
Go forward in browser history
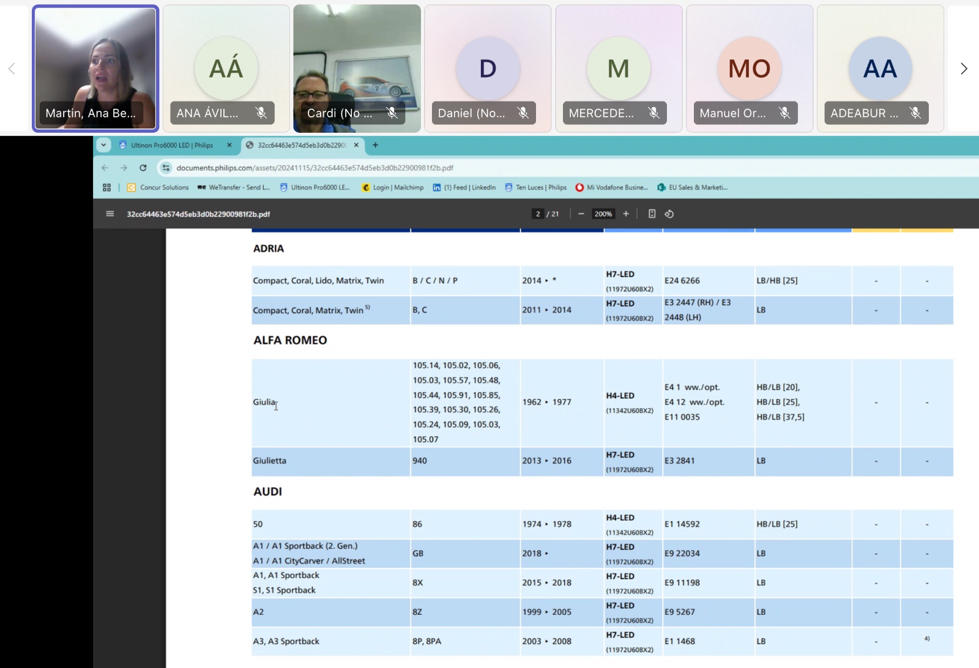pos(124,168)
